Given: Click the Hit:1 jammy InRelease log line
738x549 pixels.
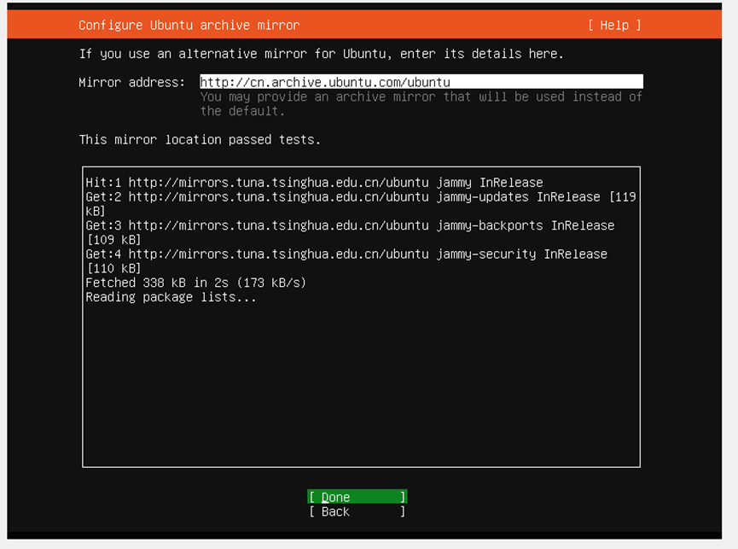Looking at the screenshot, I should (314, 182).
